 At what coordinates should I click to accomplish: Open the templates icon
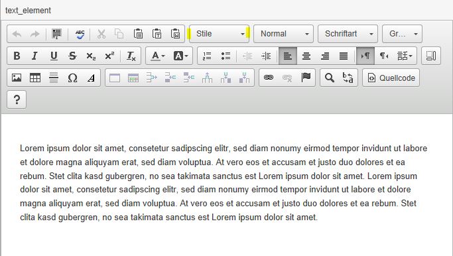click(x=56, y=34)
